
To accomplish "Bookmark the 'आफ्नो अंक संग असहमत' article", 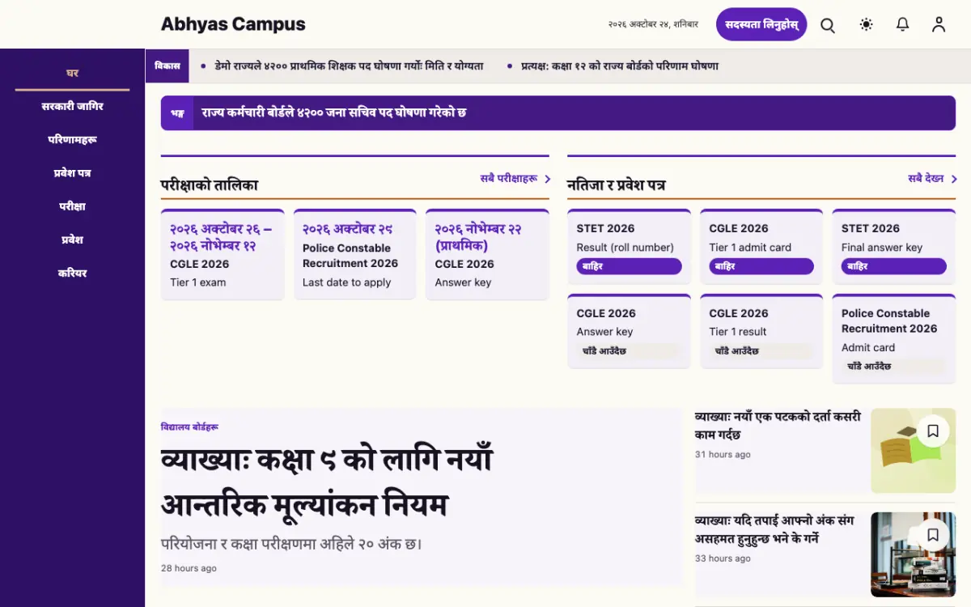I will (x=933, y=535).
